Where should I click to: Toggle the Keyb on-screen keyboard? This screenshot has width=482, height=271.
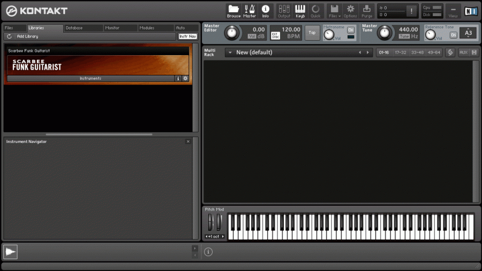pos(300,11)
